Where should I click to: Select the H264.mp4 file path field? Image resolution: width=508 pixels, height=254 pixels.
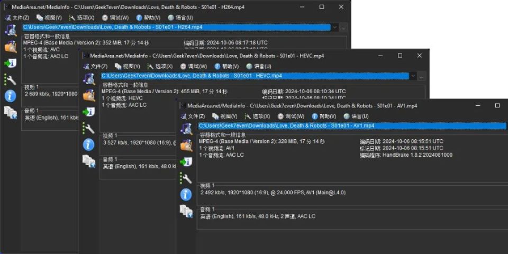pyautogui.click(x=177, y=27)
